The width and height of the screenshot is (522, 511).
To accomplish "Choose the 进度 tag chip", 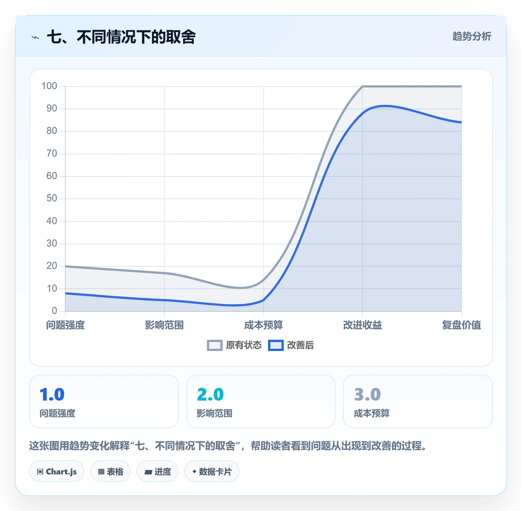I will point(157,471).
